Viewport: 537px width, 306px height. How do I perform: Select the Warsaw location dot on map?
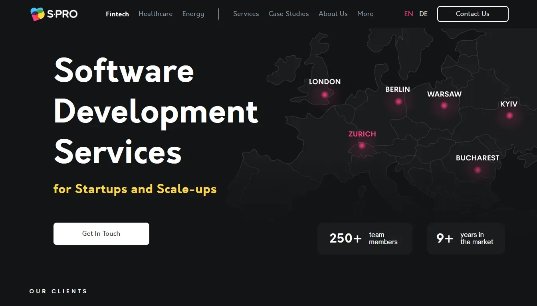(444, 105)
